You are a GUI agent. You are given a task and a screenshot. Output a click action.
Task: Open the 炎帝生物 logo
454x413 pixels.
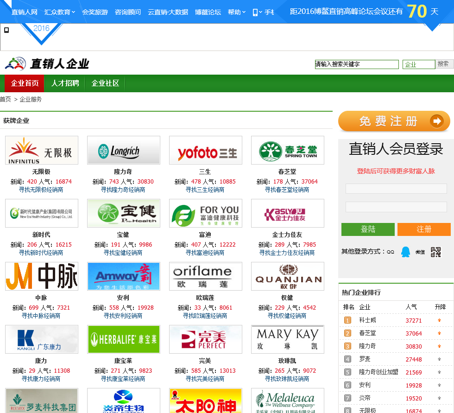124,401
